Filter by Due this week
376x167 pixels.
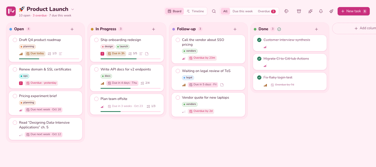coord(243,11)
